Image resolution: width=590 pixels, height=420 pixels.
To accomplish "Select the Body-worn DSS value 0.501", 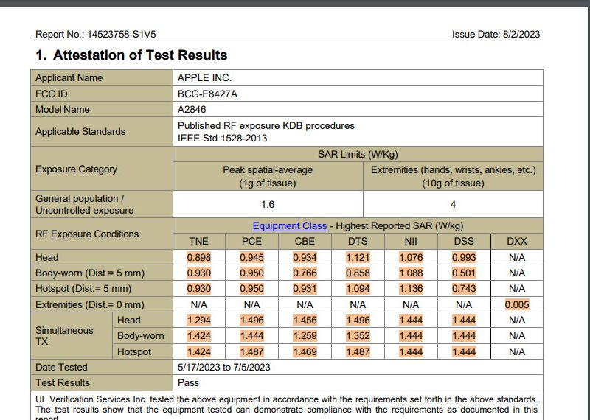I will (464, 273).
